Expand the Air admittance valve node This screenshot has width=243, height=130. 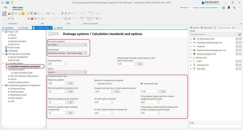(x=191, y=39)
